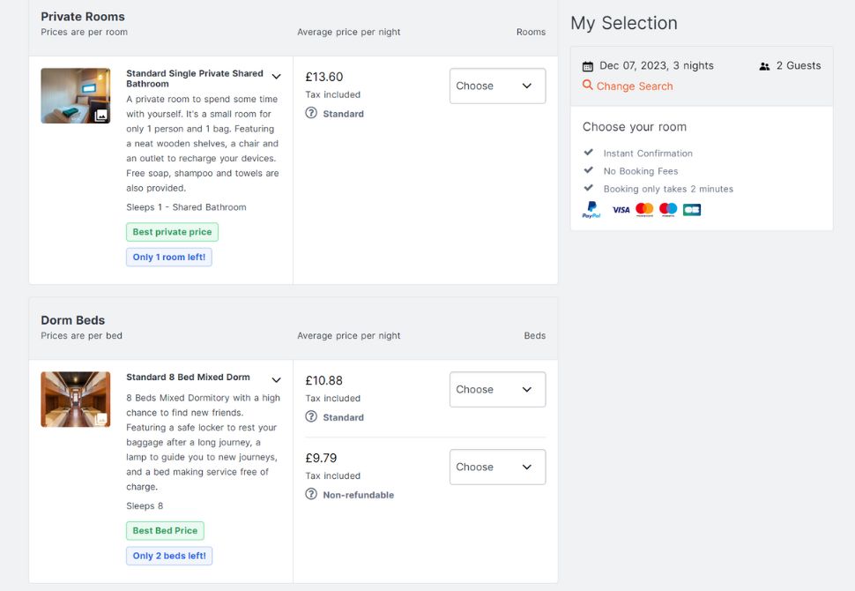Open the single private room thumbnail
The image size is (855, 591).
tap(75, 95)
